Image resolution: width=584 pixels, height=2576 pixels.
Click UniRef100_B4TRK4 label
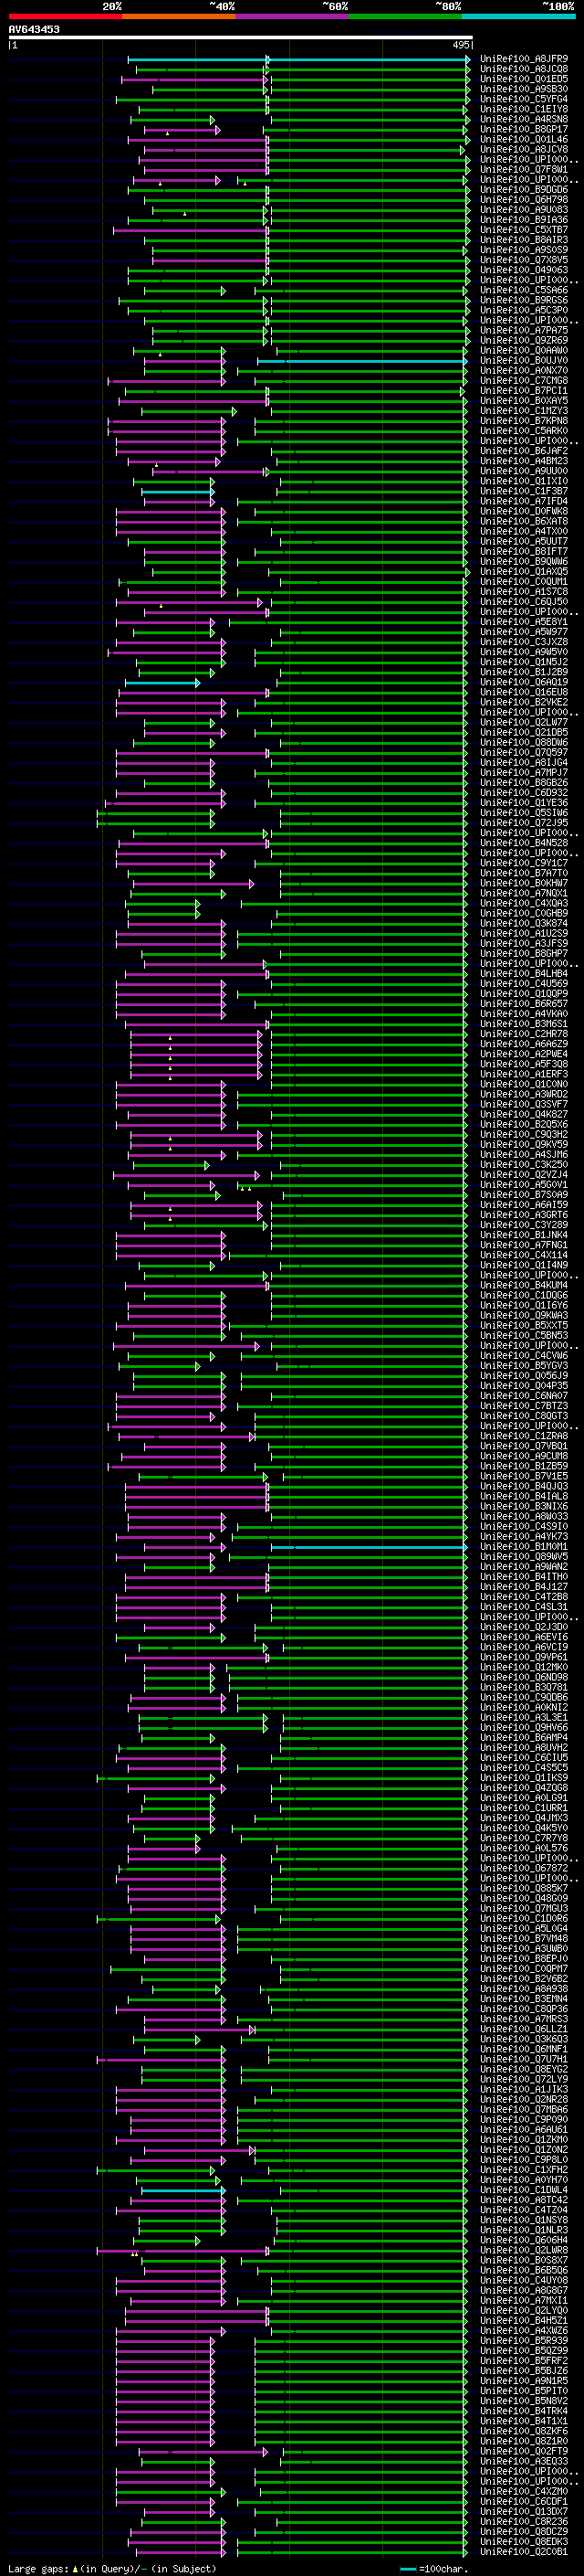click(524, 2410)
